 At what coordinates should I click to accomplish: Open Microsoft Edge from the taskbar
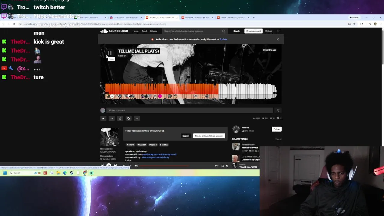point(65,173)
